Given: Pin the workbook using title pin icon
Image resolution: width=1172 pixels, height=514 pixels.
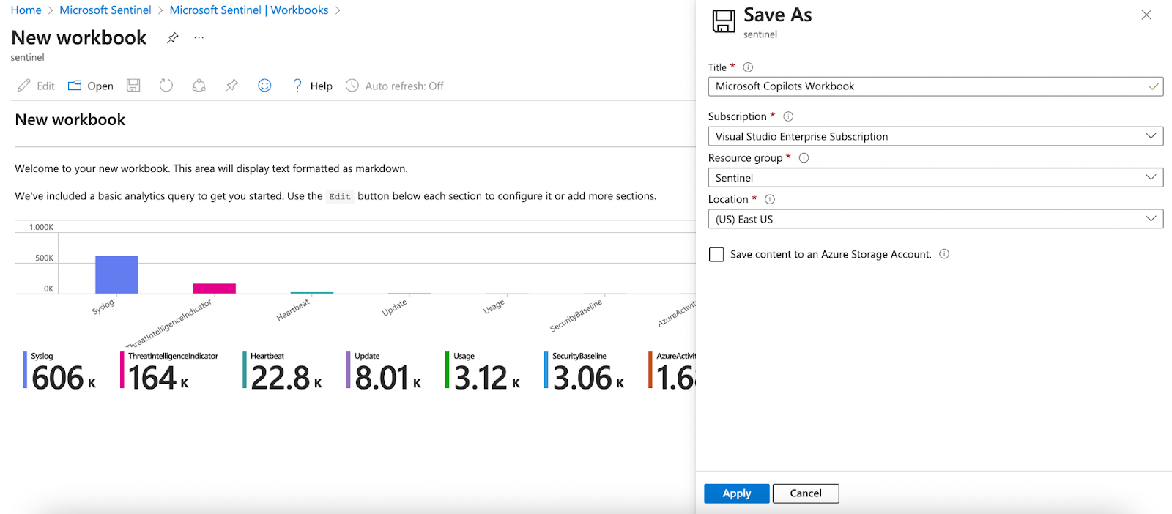Looking at the screenshot, I should pyautogui.click(x=173, y=38).
